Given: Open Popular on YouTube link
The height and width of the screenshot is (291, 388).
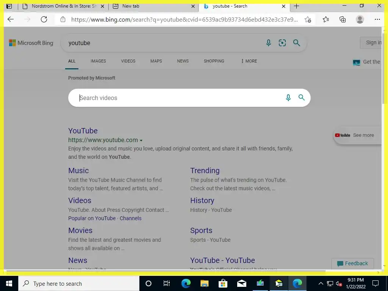Looking at the screenshot, I should coord(92,218).
